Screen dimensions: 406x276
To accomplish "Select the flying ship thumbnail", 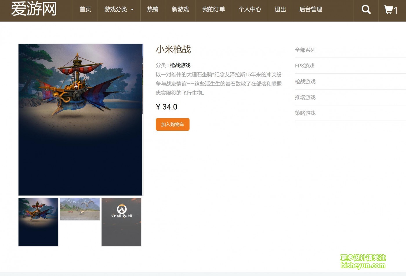I will [x=38, y=222].
